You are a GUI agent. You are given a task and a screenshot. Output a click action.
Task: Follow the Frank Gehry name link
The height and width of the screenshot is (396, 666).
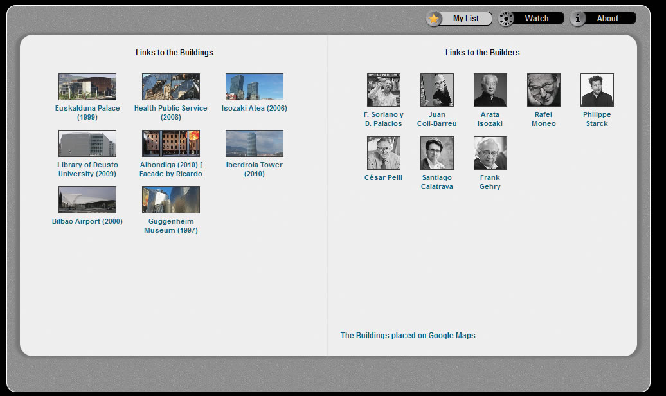pos(490,182)
